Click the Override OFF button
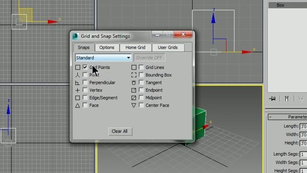 coord(149,58)
